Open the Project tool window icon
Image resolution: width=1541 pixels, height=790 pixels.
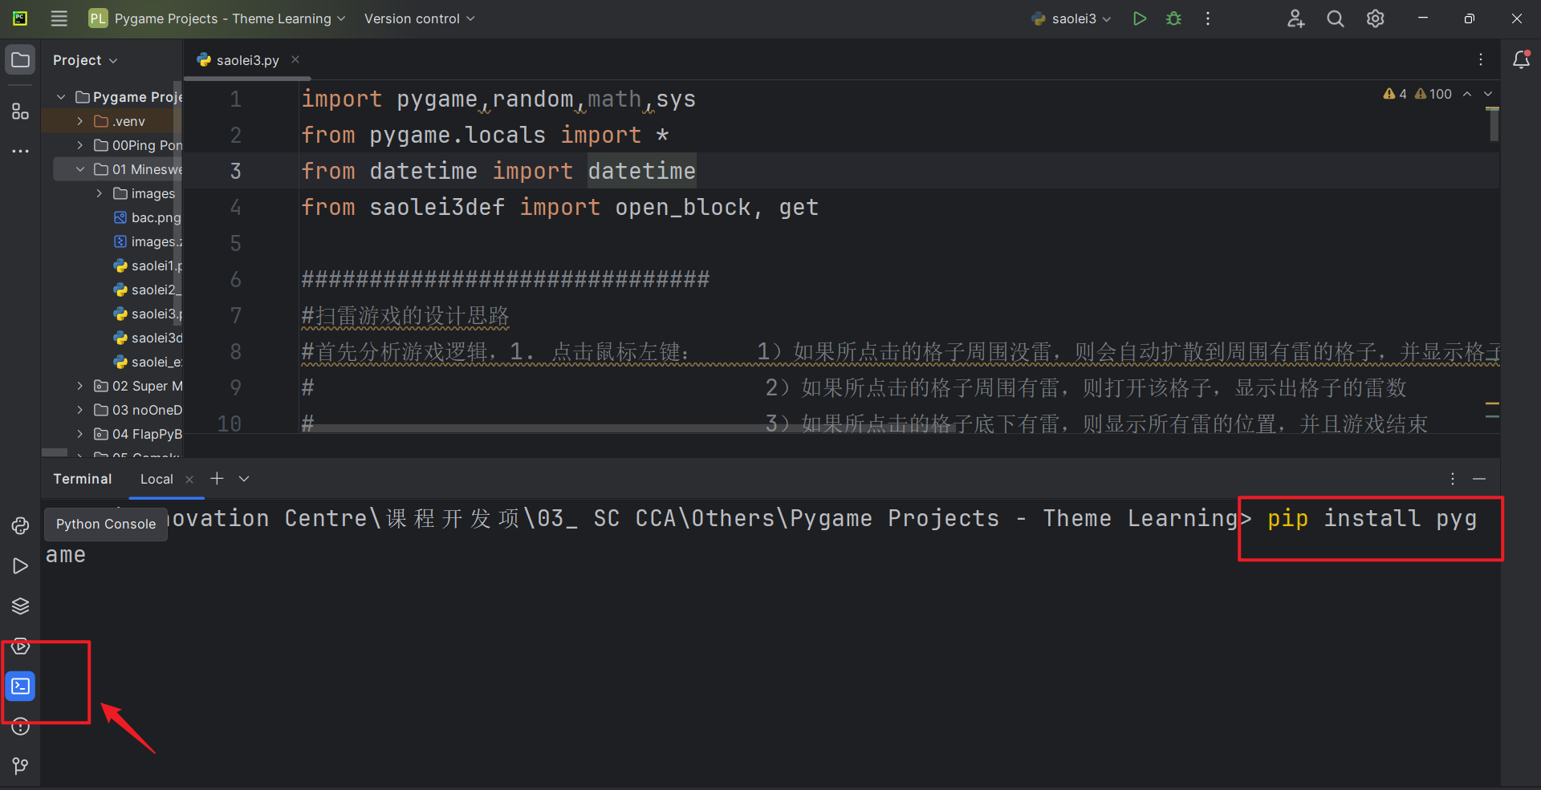coord(20,60)
